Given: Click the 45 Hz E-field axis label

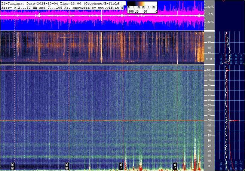Looking at the screenshot, I should click(x=209, y=126).
